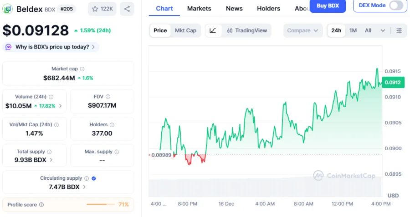Expand more time range options chevron
This screenshot has width=410, height=217.
(383, 30)
